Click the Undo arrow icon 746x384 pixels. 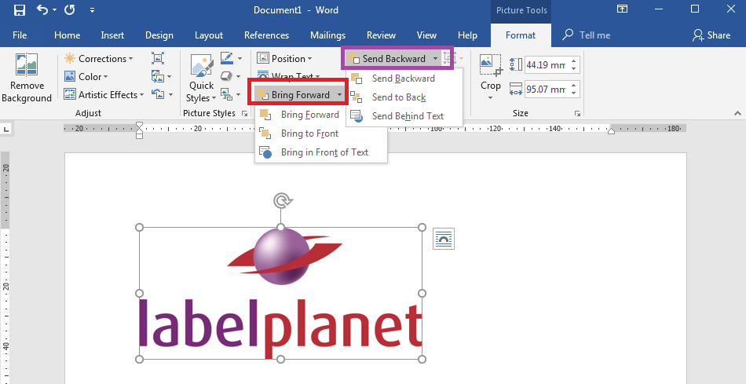42,9
